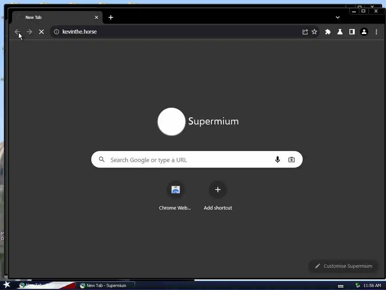The width and height of the screenshot is (386, 290).
Task: Click the network tray icon
Action: (358, 285)
